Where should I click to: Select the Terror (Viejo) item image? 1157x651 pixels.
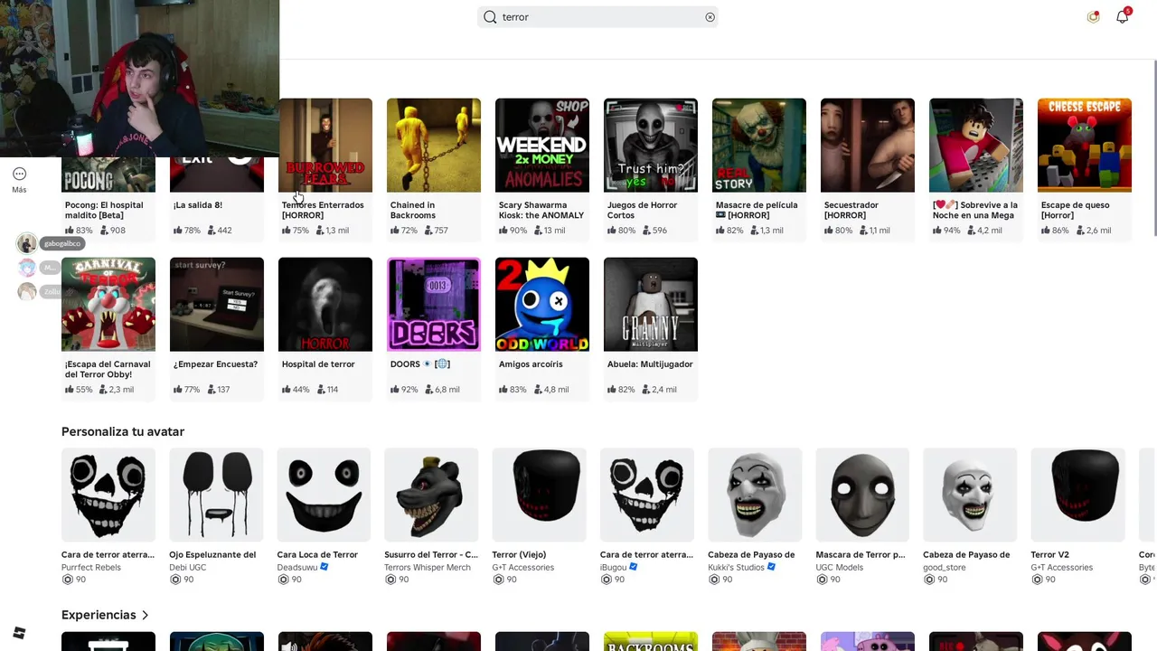540,495
